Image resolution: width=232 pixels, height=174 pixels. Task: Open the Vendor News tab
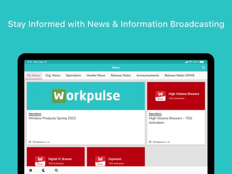click(96, 76)
